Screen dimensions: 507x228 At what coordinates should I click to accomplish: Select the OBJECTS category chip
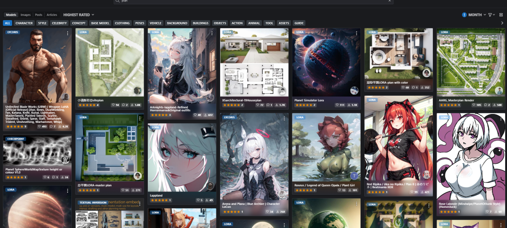tap(220, 23)
